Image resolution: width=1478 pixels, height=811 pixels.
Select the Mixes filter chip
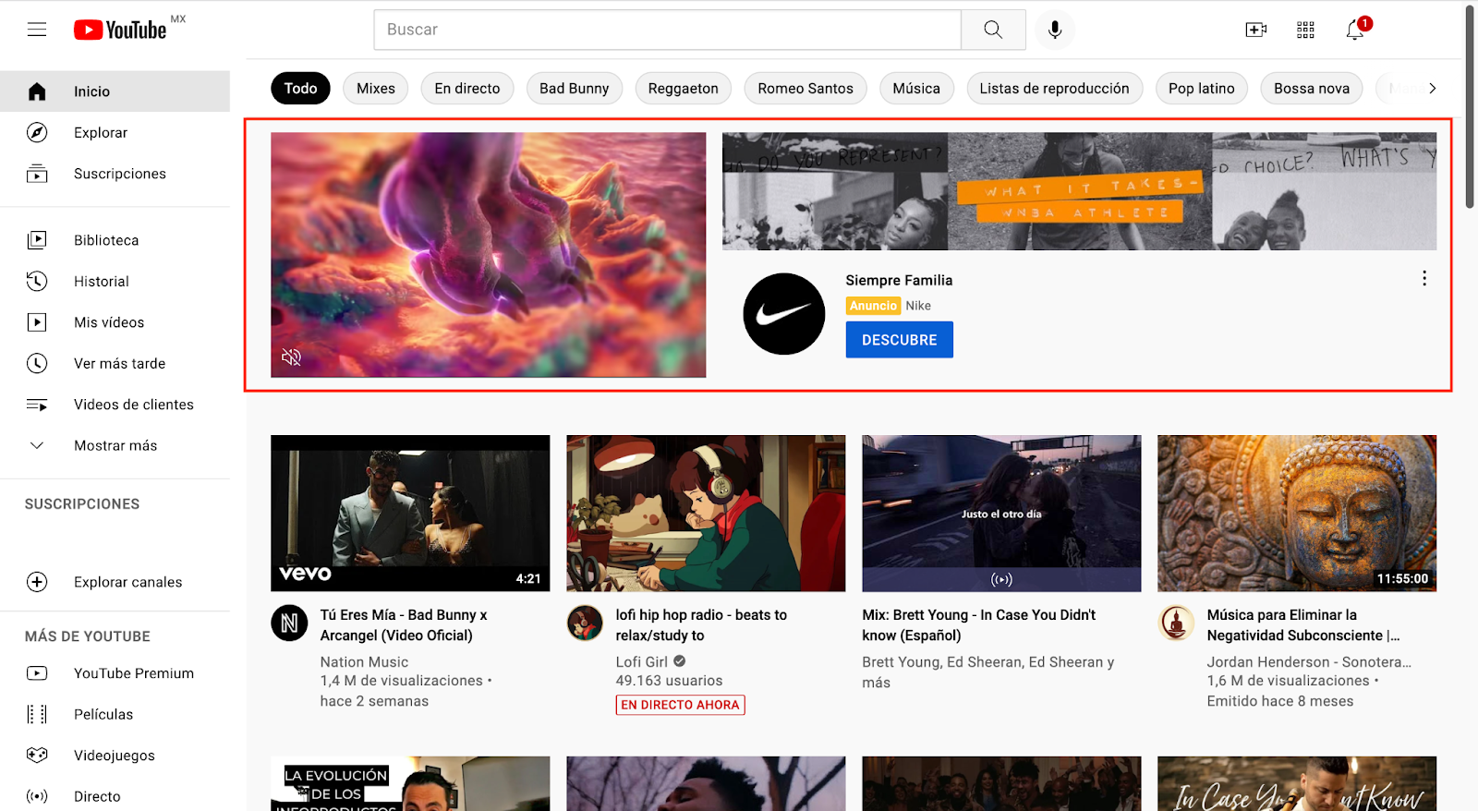point(376,89)
